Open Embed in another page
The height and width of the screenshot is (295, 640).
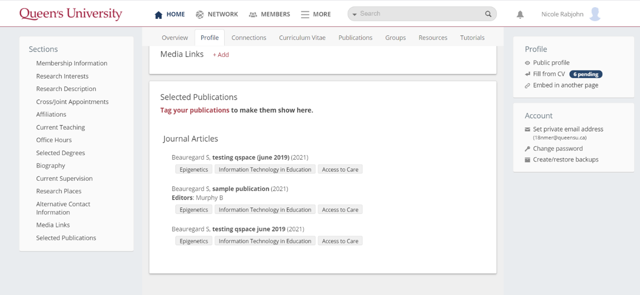pyautogui.click(x=565, y=85)
